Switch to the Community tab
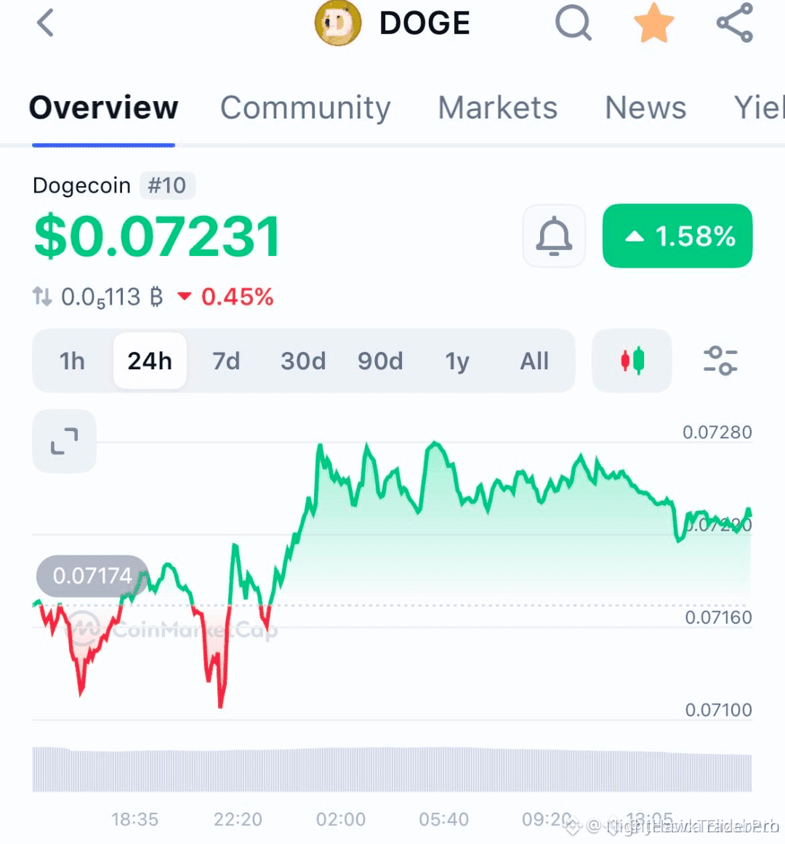This screenshot has width=785, height=844. pos(305,108)
